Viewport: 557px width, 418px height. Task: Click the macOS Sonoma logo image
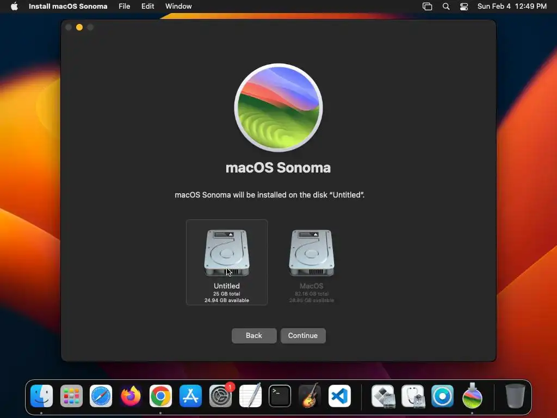pos(278,108)
